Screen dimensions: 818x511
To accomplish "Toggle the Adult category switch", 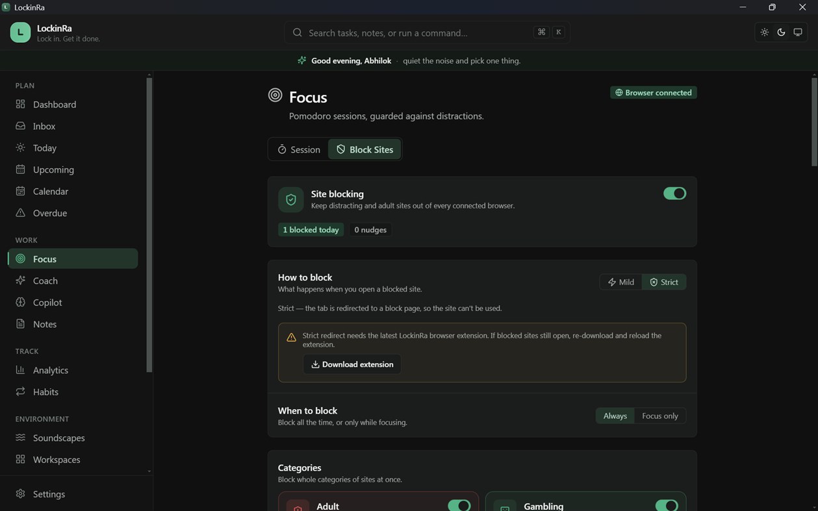I will [459, 506].
